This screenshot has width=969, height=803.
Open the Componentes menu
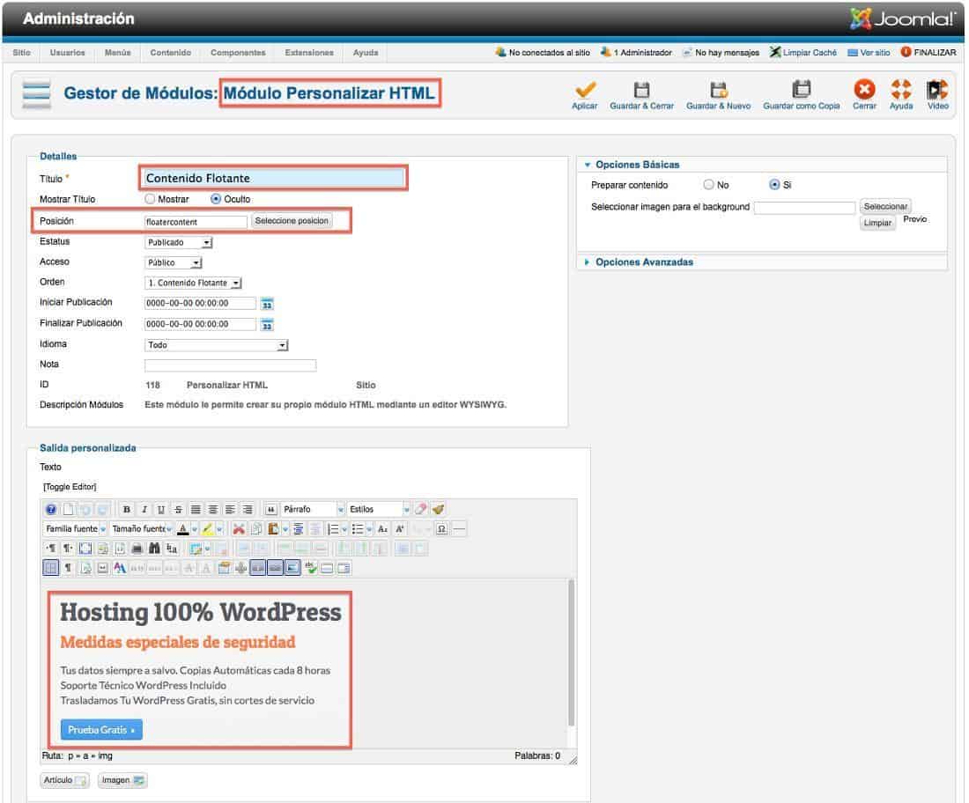(x=238, y=53)
